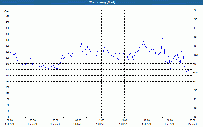The height and width of the screenshot is (127, 203).
Task: Click the "Windrichtung [Grad]" chart title
Action: [102, 2]
